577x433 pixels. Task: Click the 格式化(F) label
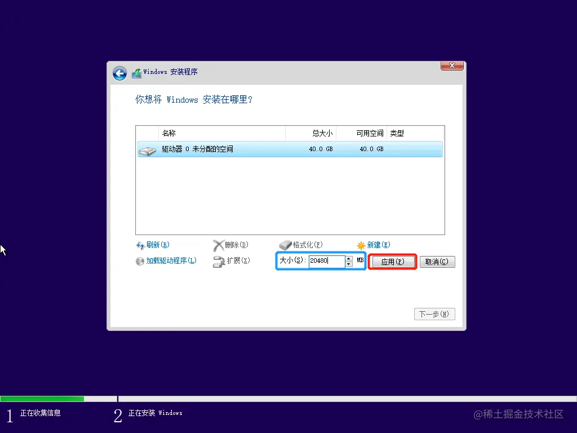pyautogui.click(x=308, y=245)
